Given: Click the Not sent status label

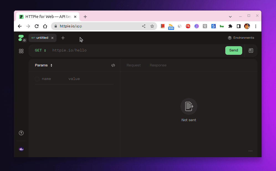Looking at the screenshot, I should point(189,120).
